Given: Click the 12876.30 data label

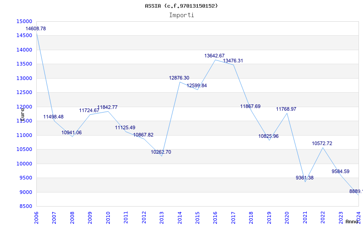Looking at the screenshot, I should [x=179, y=78].
